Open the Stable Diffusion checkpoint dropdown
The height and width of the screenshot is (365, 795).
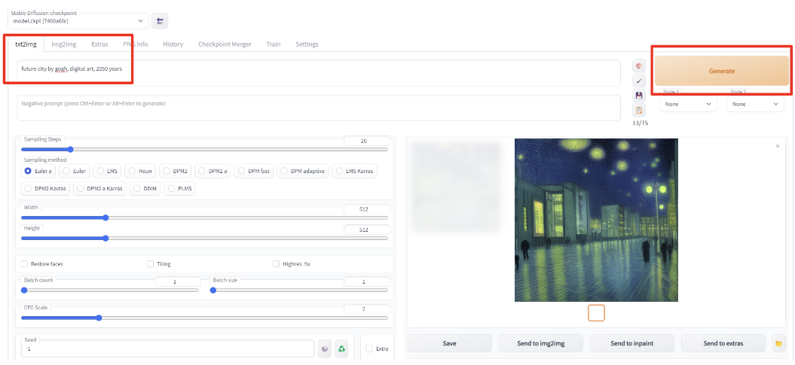click(x=78, y=21)
